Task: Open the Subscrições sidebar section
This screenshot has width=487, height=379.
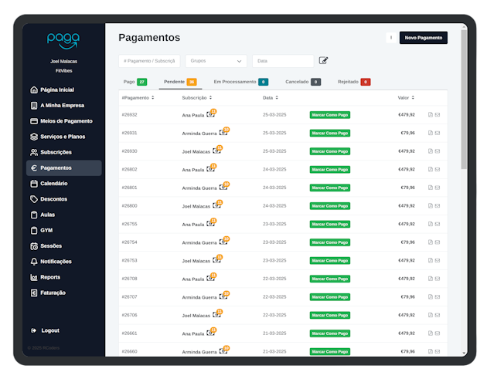Action: coord(56,152)
